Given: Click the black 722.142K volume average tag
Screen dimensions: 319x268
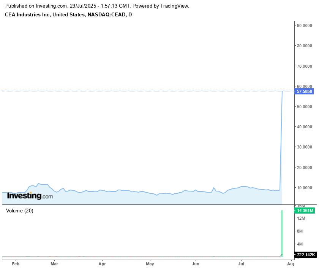Looking at the screenshot, I should click(305, 255).
